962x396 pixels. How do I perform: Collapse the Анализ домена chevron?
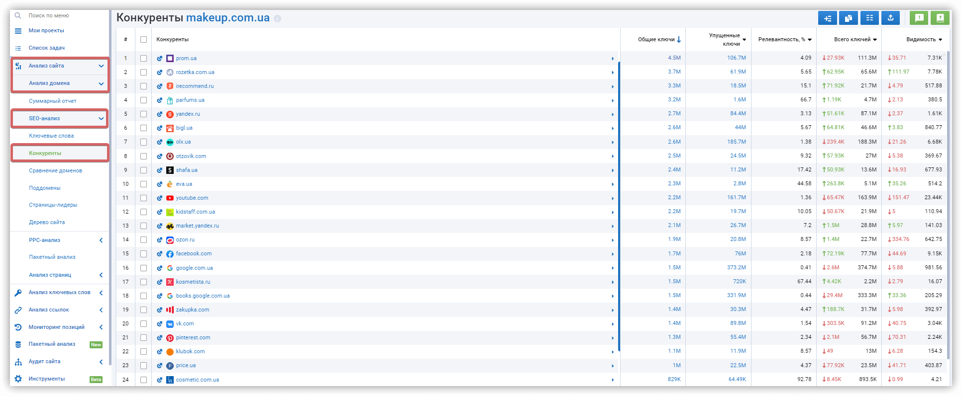point(101,83)
